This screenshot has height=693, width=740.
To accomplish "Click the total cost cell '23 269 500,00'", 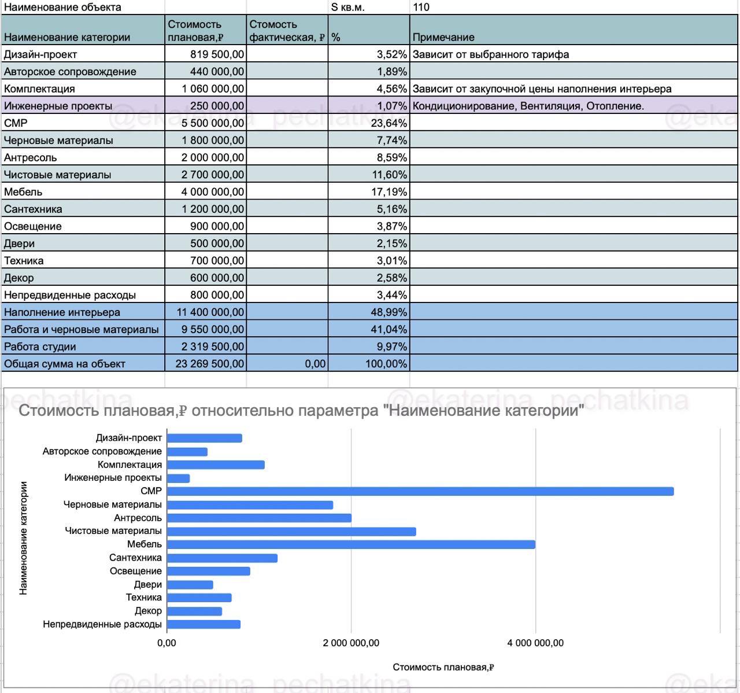I will 206,364.
